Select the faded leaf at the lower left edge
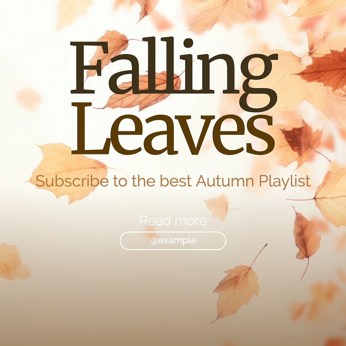The height and width of the screenshot is (346, 346). click(12, 262)
